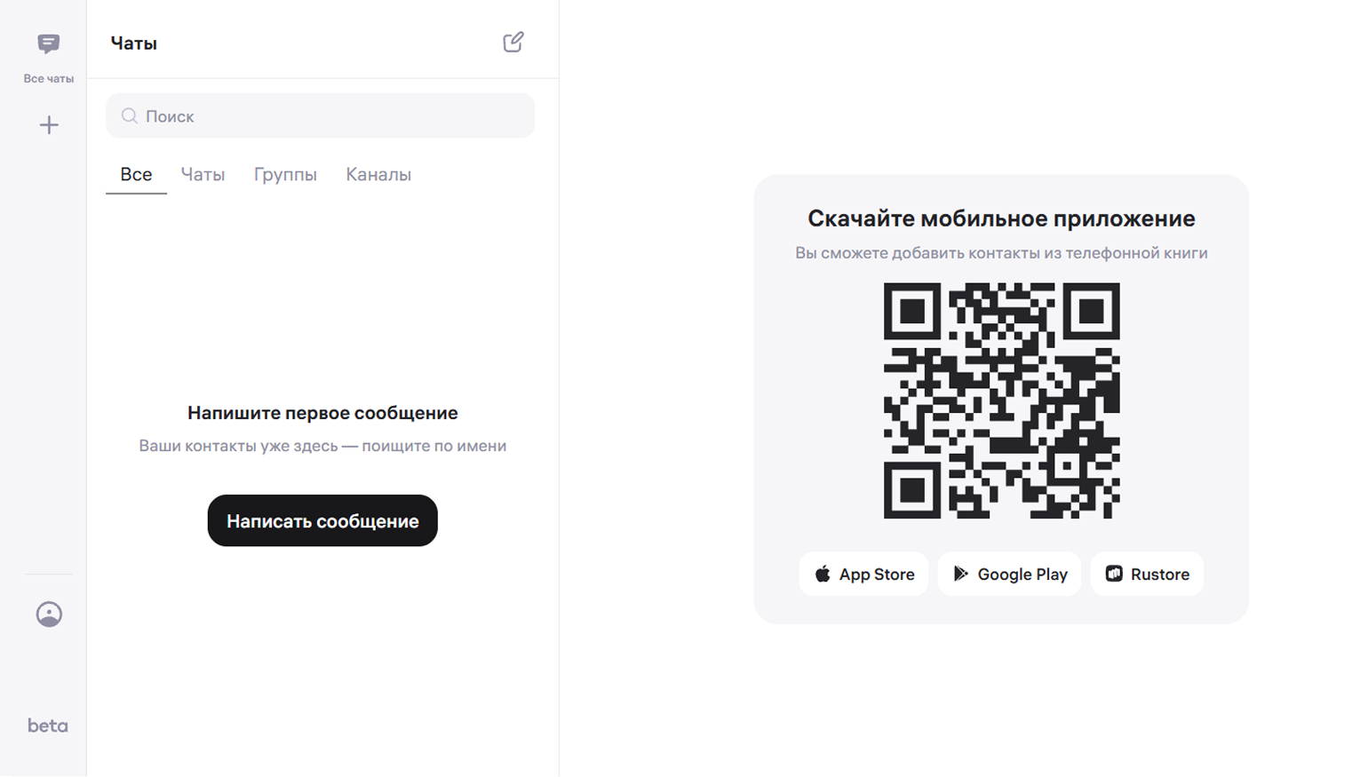This screenshot has width=1368, height=777.
Task: Focus the Поиск search field
Action: tap(321, 115)
